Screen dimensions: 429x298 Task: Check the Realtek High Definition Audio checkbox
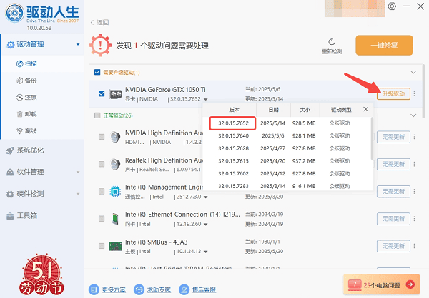[x=102, y=164]
